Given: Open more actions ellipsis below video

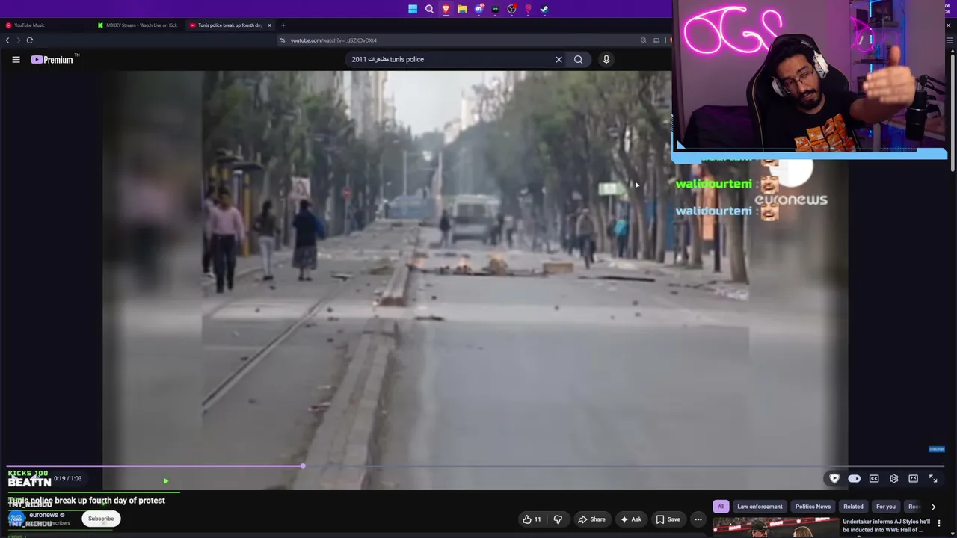Looking at the screenshot, I should [x=698, y=519].
